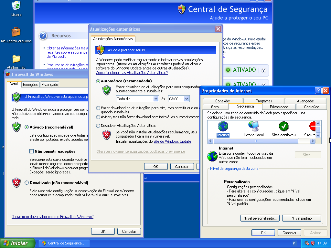Open the Avançadas tab in Internet properties

click(306, 101)
